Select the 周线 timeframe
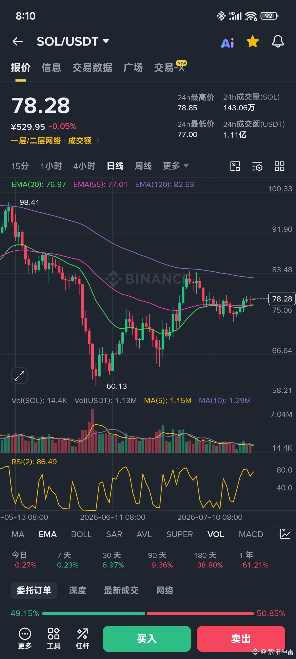This screenshot has height=659, width=296. coord(143,166)
